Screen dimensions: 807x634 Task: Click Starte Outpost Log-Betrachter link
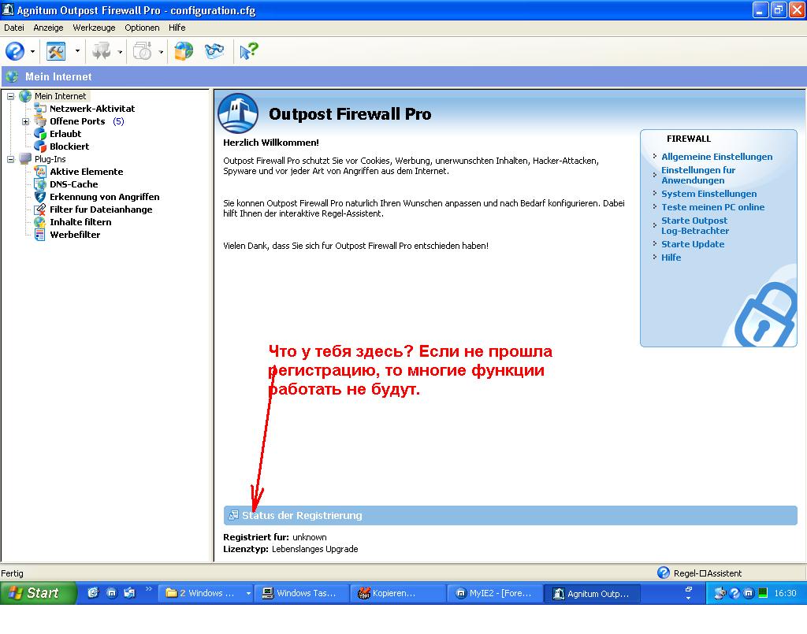coord(695,226)
